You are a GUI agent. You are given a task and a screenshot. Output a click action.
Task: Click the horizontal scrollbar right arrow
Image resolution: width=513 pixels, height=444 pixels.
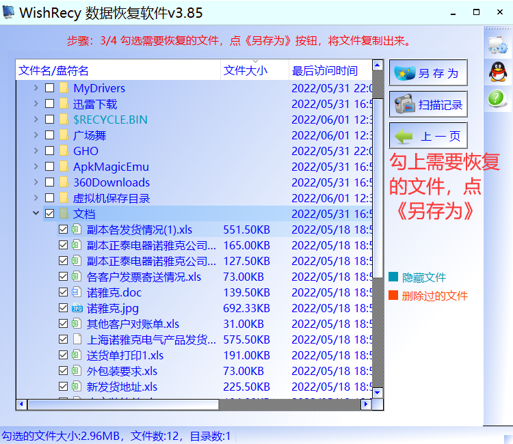pos(366,404)
